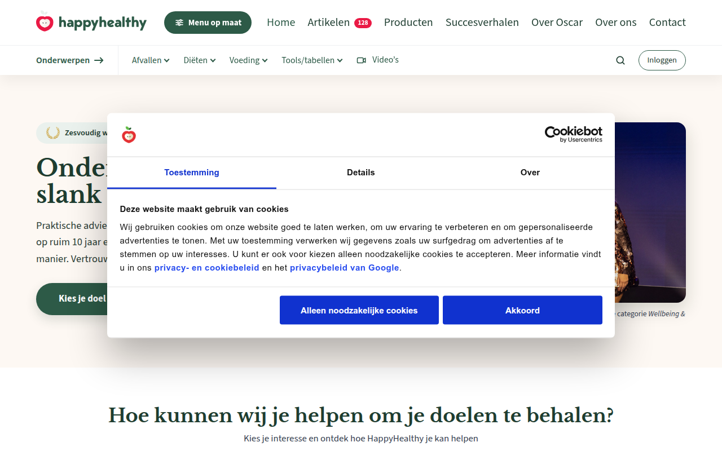
Task: Click the video camera icon beside Video's
Action: click(x=362, y=60)
